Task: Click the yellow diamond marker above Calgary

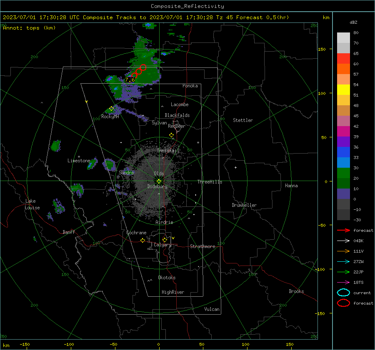Action: pyautogui.click(x=165, y=240)
